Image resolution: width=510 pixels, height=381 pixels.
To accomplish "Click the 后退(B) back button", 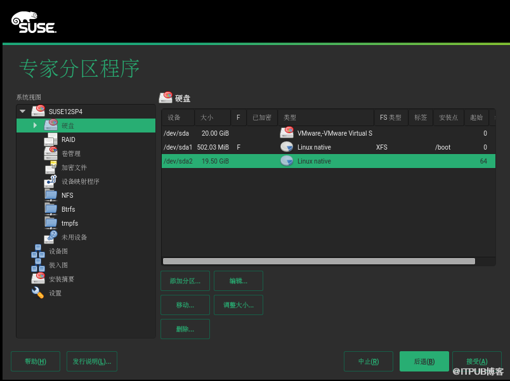I will click(x=424, y=361).
